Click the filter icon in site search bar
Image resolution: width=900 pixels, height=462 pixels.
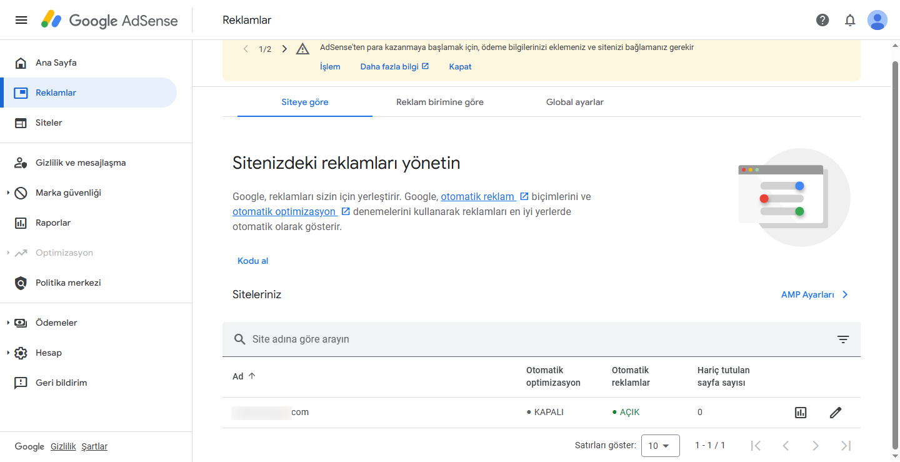[843, 339]
